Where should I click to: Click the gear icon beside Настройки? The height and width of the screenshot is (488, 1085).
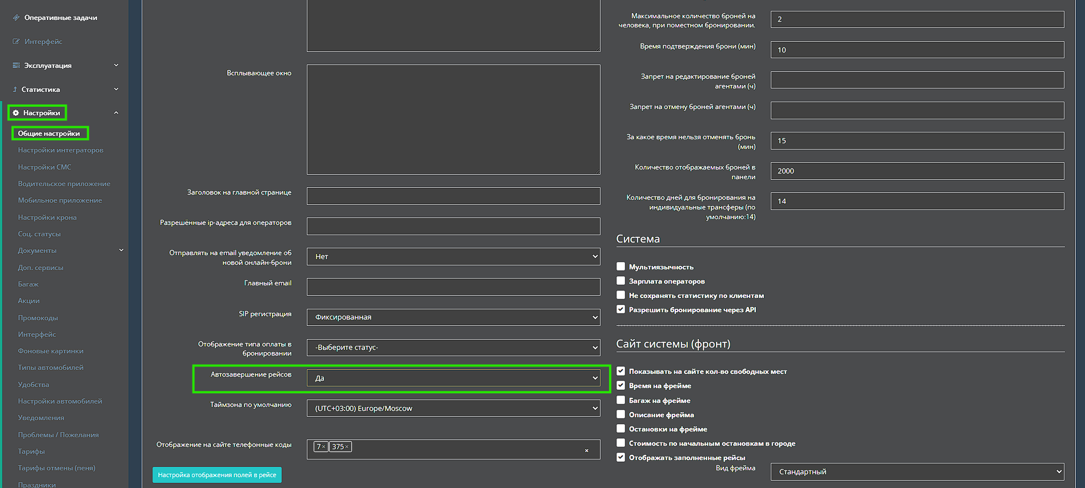click(x=16, y=113)
